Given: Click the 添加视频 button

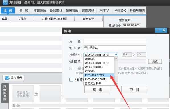Looking at the screenshot, I should (13, 78).
